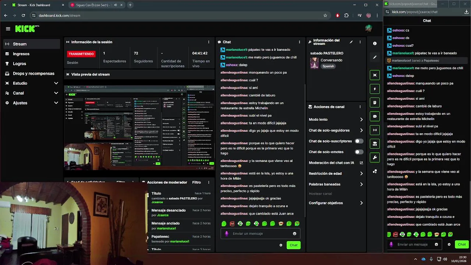Open Drops y recompensas in sidebar

coord(32,73)
